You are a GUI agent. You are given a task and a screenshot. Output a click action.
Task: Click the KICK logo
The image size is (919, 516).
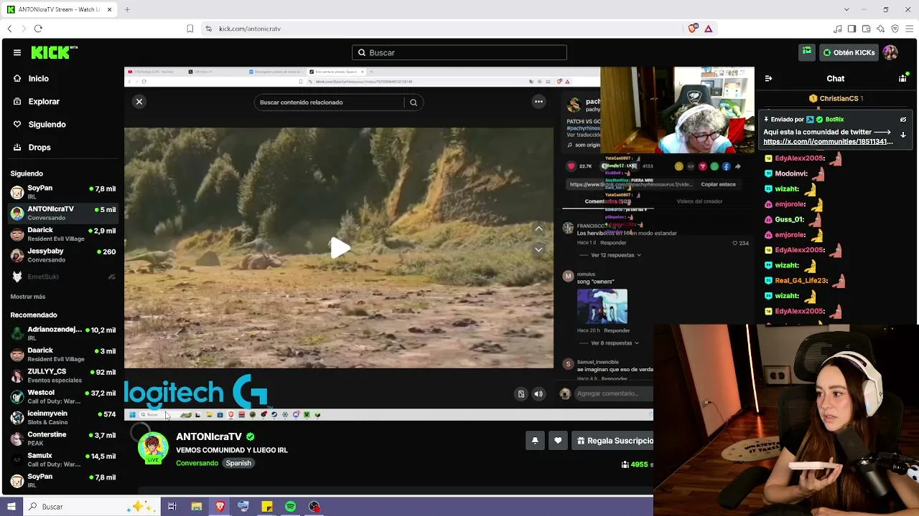point(54,52)
